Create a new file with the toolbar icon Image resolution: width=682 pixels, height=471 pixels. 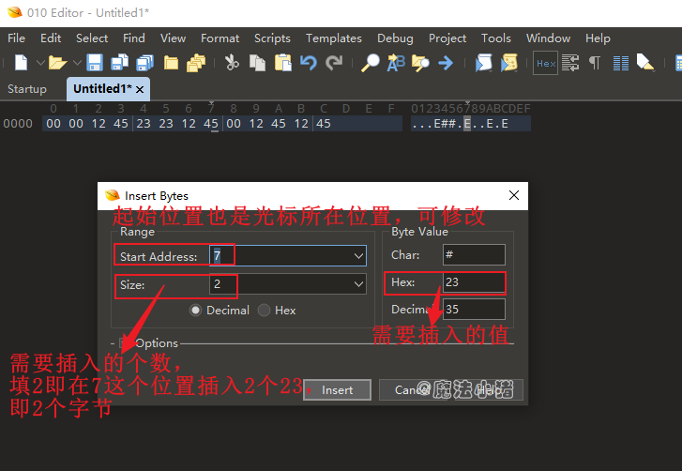click(x=21, y=63)
